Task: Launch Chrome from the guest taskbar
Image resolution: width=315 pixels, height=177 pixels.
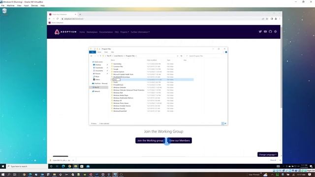Action: pos(69,166)
